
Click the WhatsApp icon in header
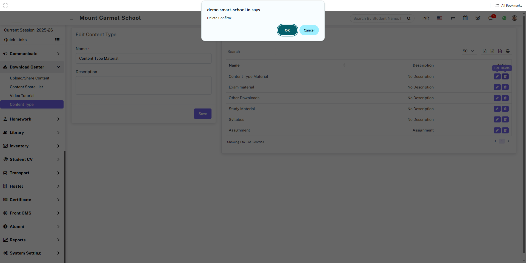[504, 18]
